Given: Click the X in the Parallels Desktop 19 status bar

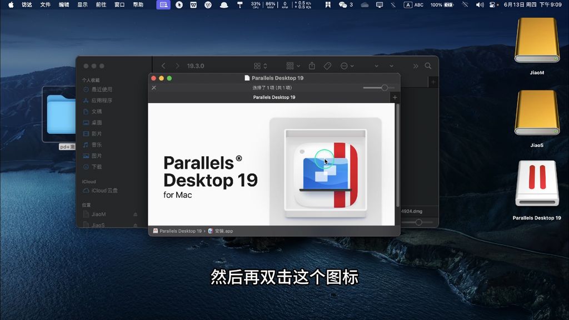Looking at the screenshot, I should click(154, 87).
